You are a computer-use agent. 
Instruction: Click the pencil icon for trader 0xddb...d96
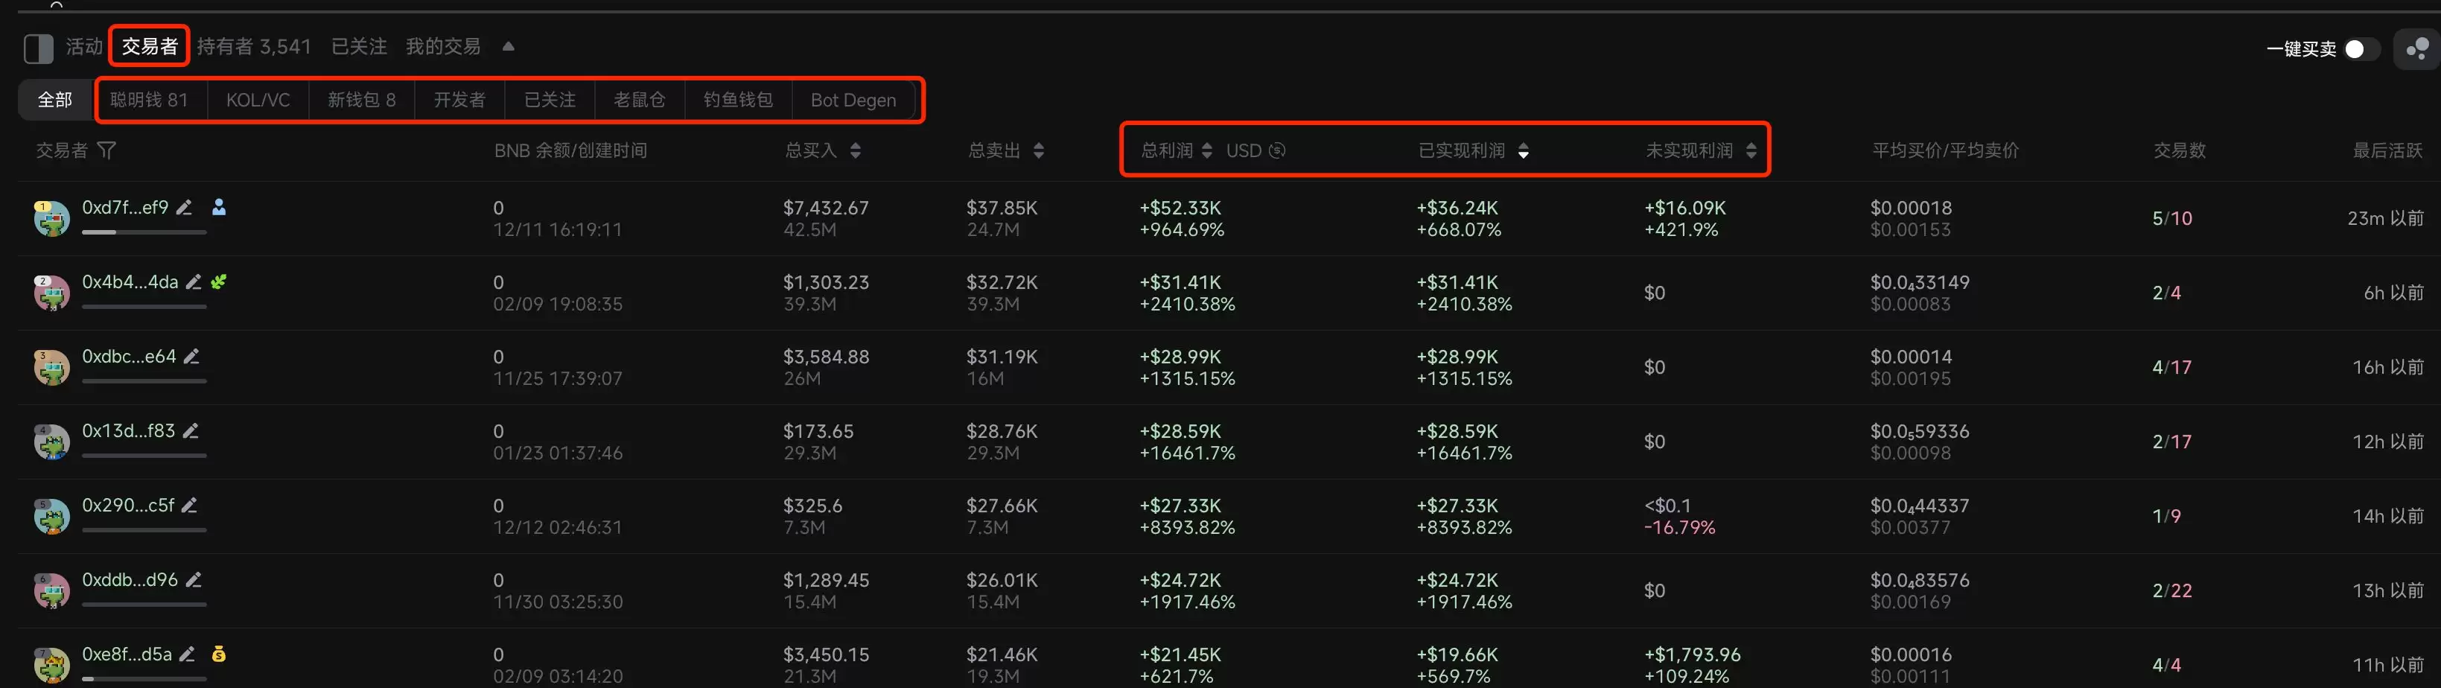pos(195,579)
